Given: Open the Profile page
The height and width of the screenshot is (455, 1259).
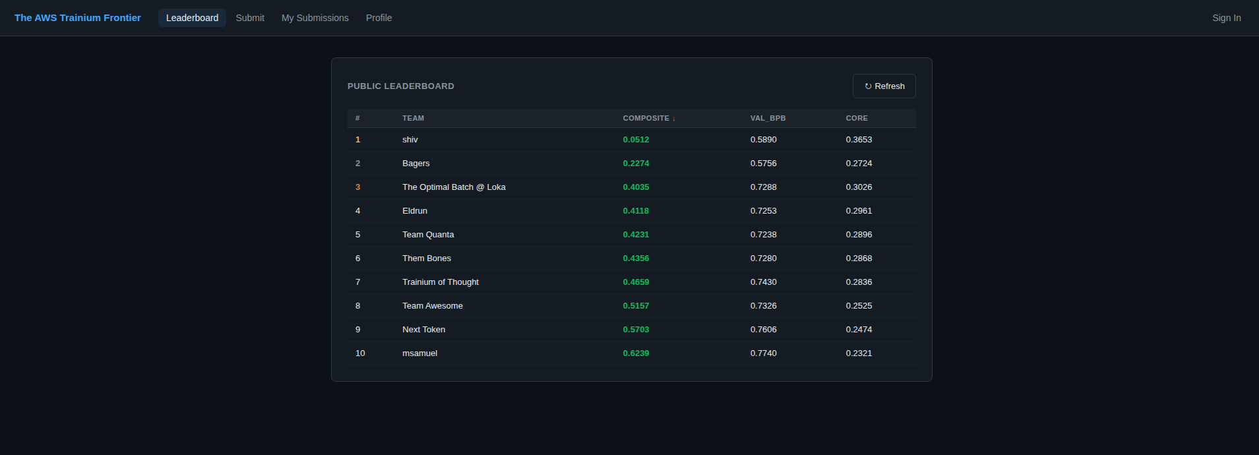Looking at the screenshot, I should pos(379,18).
